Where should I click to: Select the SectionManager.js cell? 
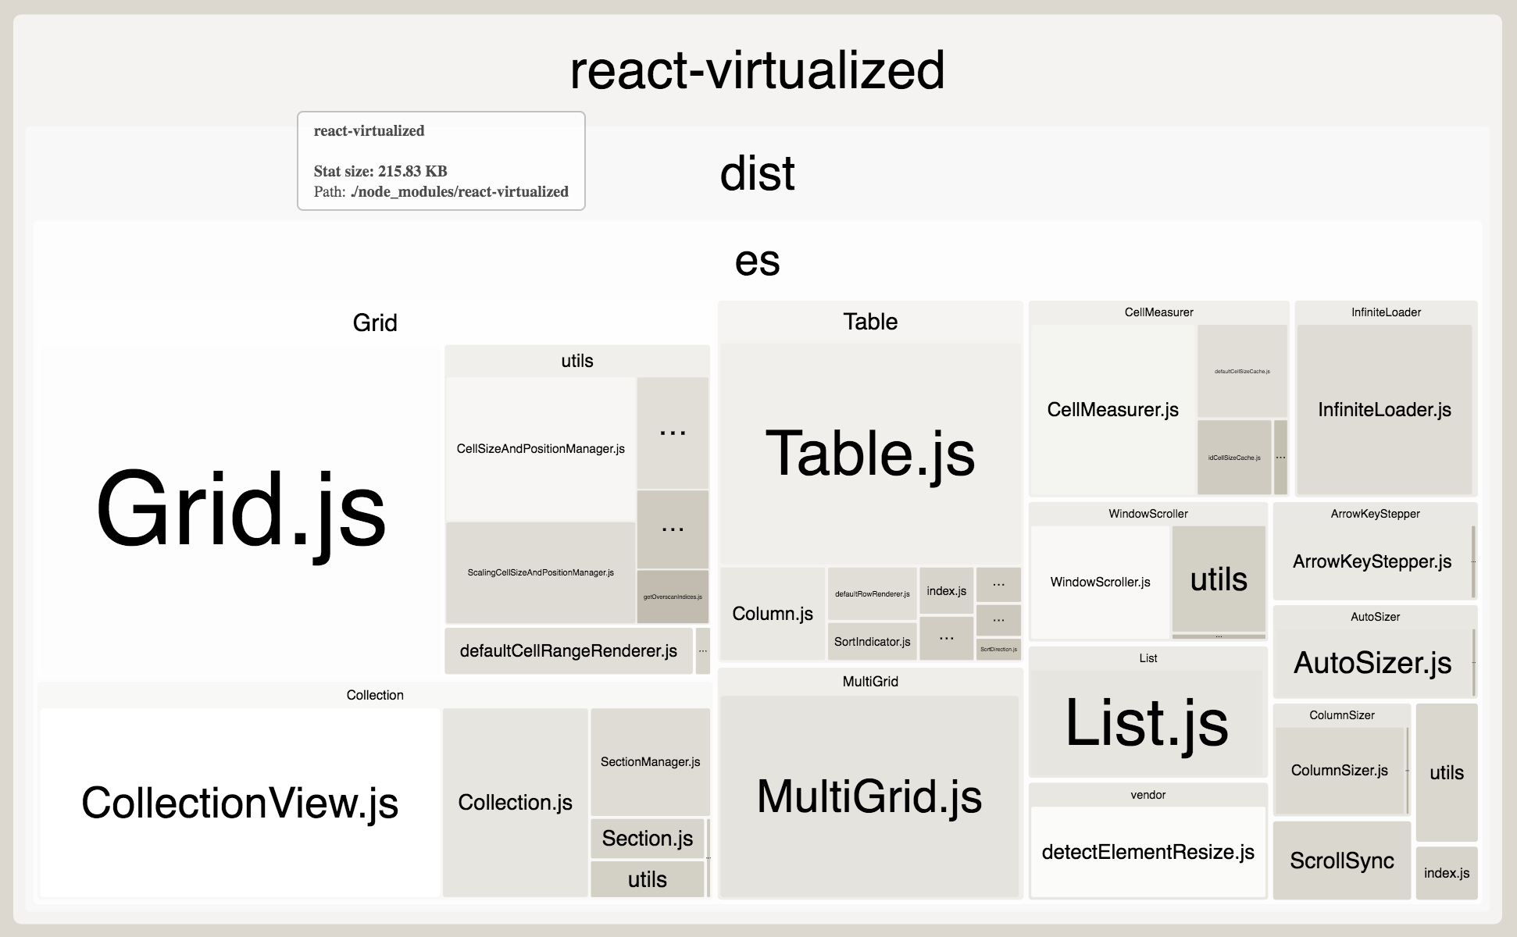pos(650,762)
